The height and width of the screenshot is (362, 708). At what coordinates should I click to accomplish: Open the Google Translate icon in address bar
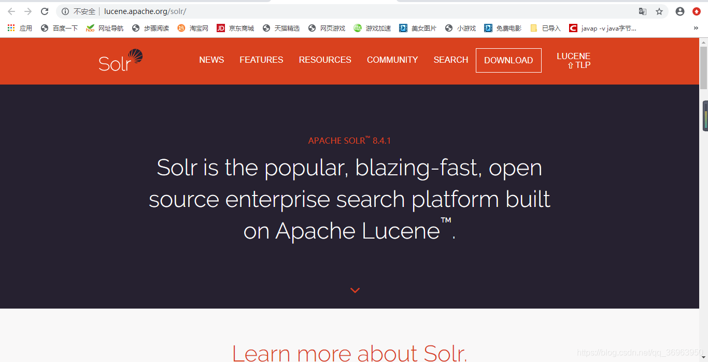click(x=643, y=10)
